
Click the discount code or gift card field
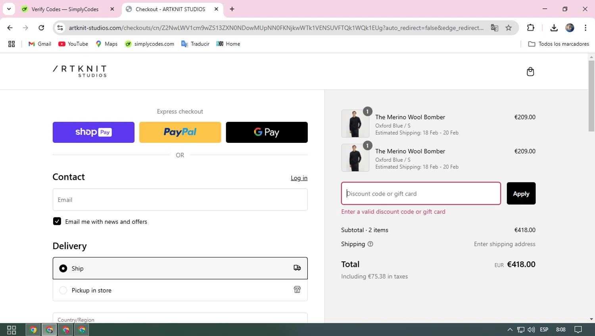(x=421, y=194)
